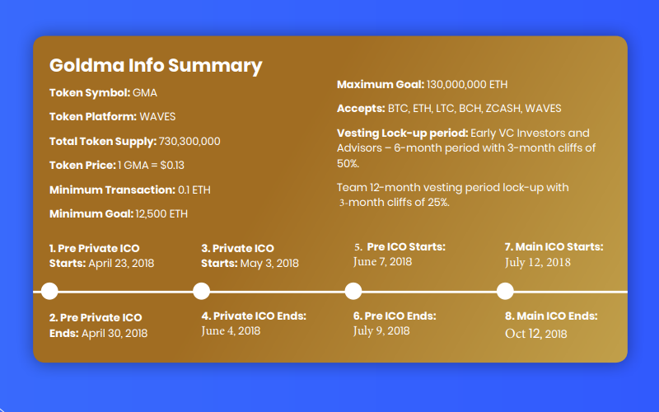The image size is (659, 412).
Task: Click the Token Price line
Action: point(116,165)
